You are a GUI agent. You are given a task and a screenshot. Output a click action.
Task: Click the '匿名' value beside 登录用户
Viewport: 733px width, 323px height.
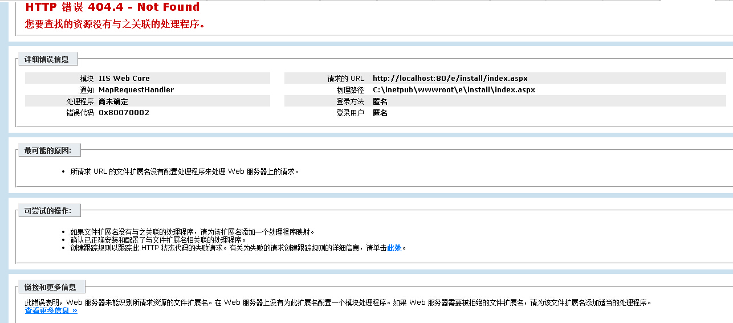pyautogui.click(x=380, y=113)
